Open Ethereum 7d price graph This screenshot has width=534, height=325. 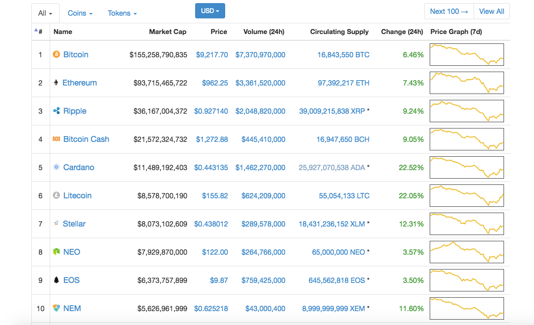point(466,83)
